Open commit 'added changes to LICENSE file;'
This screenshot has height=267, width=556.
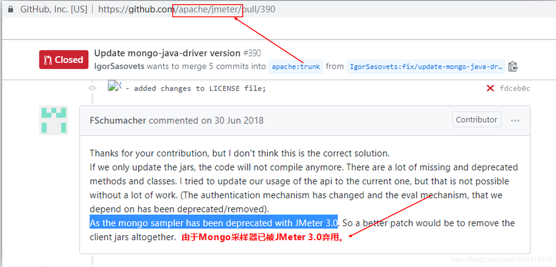tap(196, 88)
